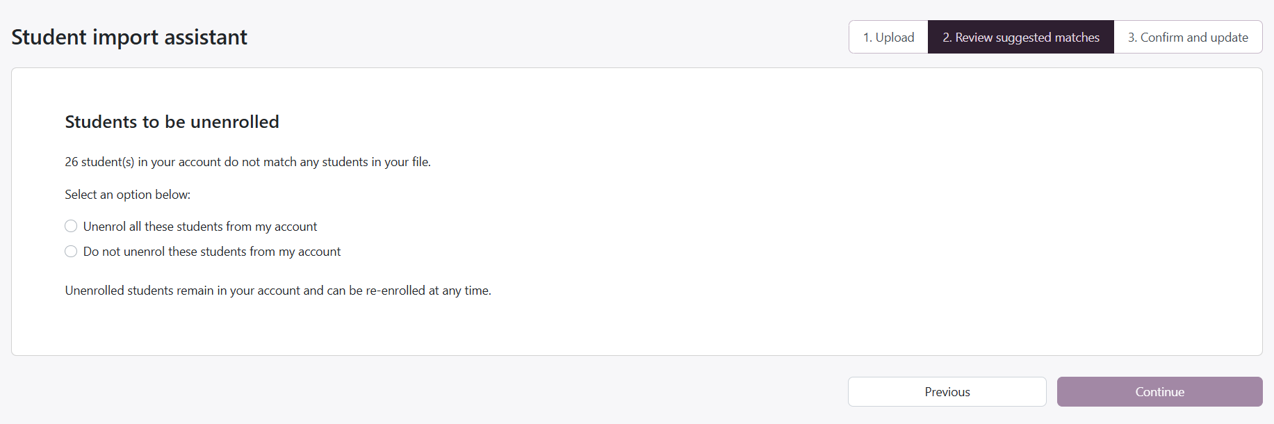
Task: Click "Confirm and update" text in the step bar
Action: tap(1195, 38)
